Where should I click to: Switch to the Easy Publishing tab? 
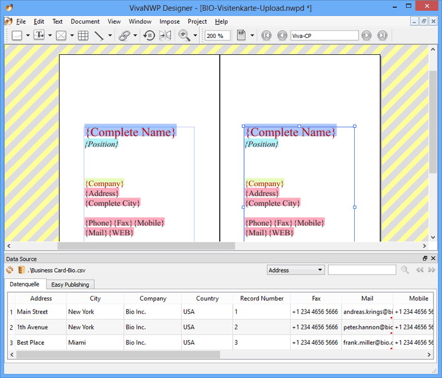pos(70,285)
